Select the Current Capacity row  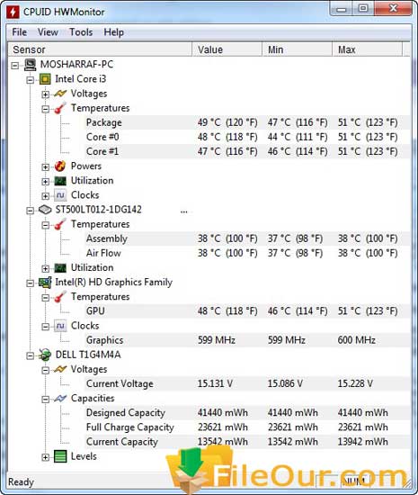(x=246, y=442)
